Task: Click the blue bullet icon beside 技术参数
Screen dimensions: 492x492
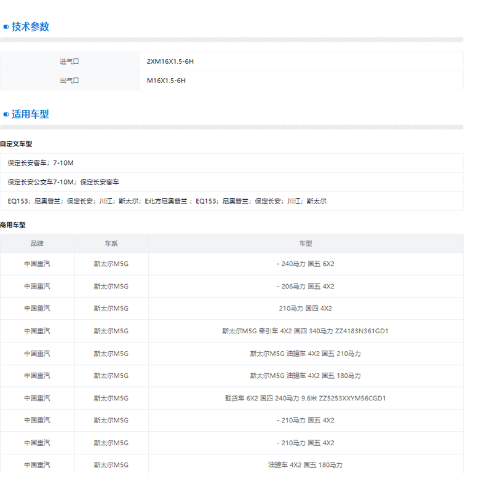Action: [x=6, y=27]
